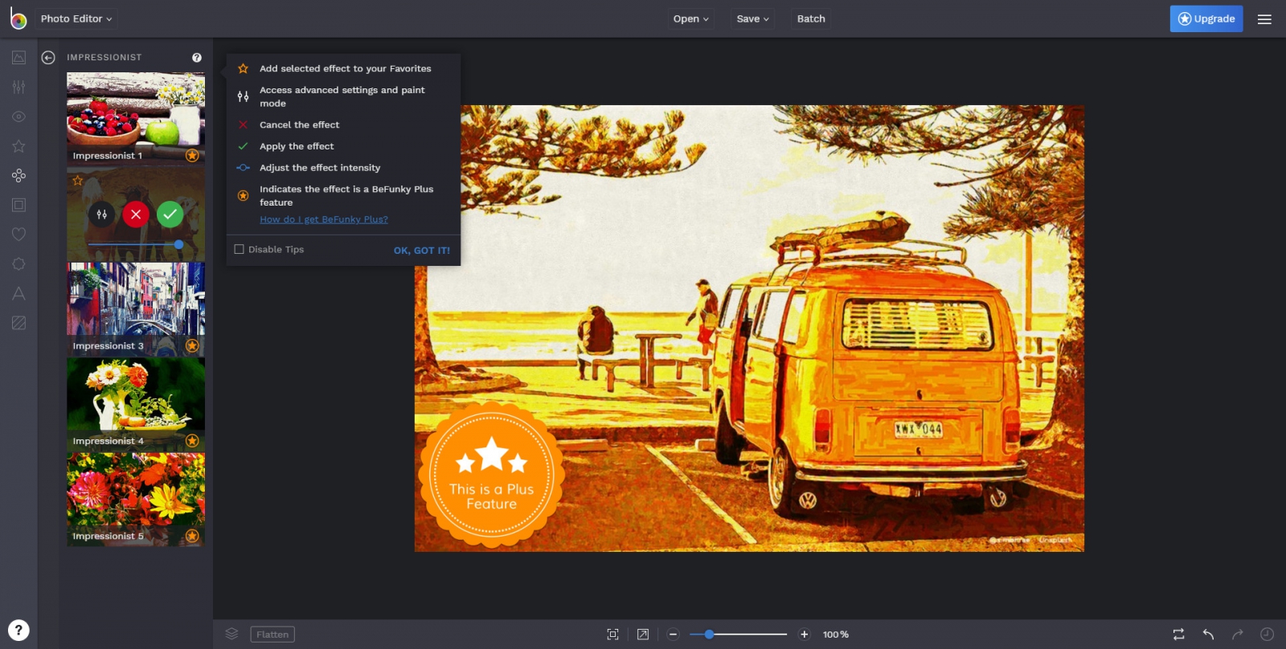Open advanced settings on the selected effect
The image size is (1286, 649).
click(101, 214)
